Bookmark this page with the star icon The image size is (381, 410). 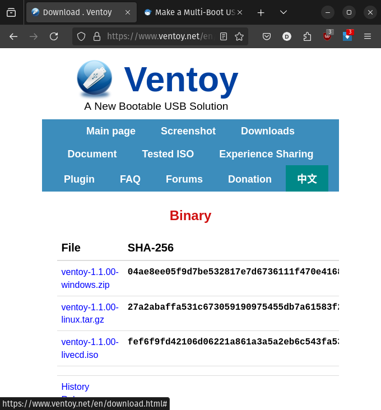(239, 36)
